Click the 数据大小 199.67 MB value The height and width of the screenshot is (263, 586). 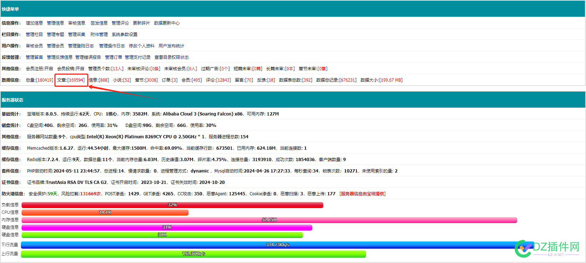tap(382, 80)
